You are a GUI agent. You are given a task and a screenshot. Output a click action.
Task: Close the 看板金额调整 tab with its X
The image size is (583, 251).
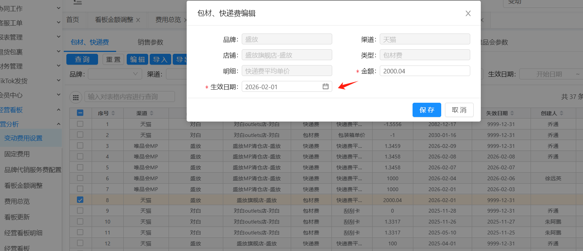tap(138, 20)
